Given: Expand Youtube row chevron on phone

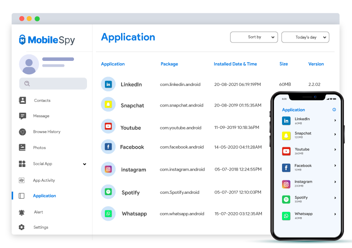Looking at the screenshot, I should coord(335,150).
